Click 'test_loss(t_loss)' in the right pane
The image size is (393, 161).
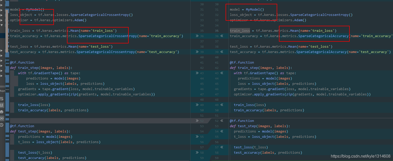click(251, 147)
